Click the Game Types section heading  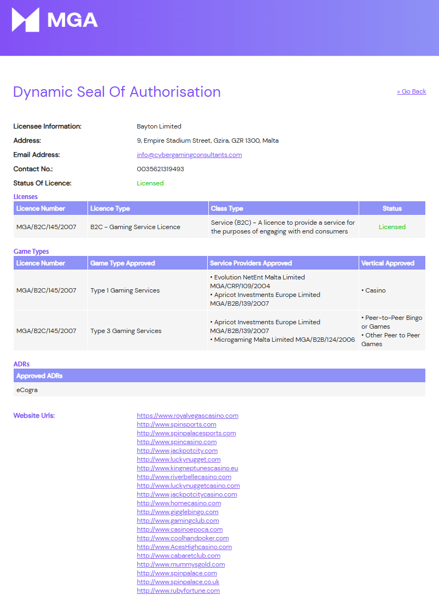point(31,252)
